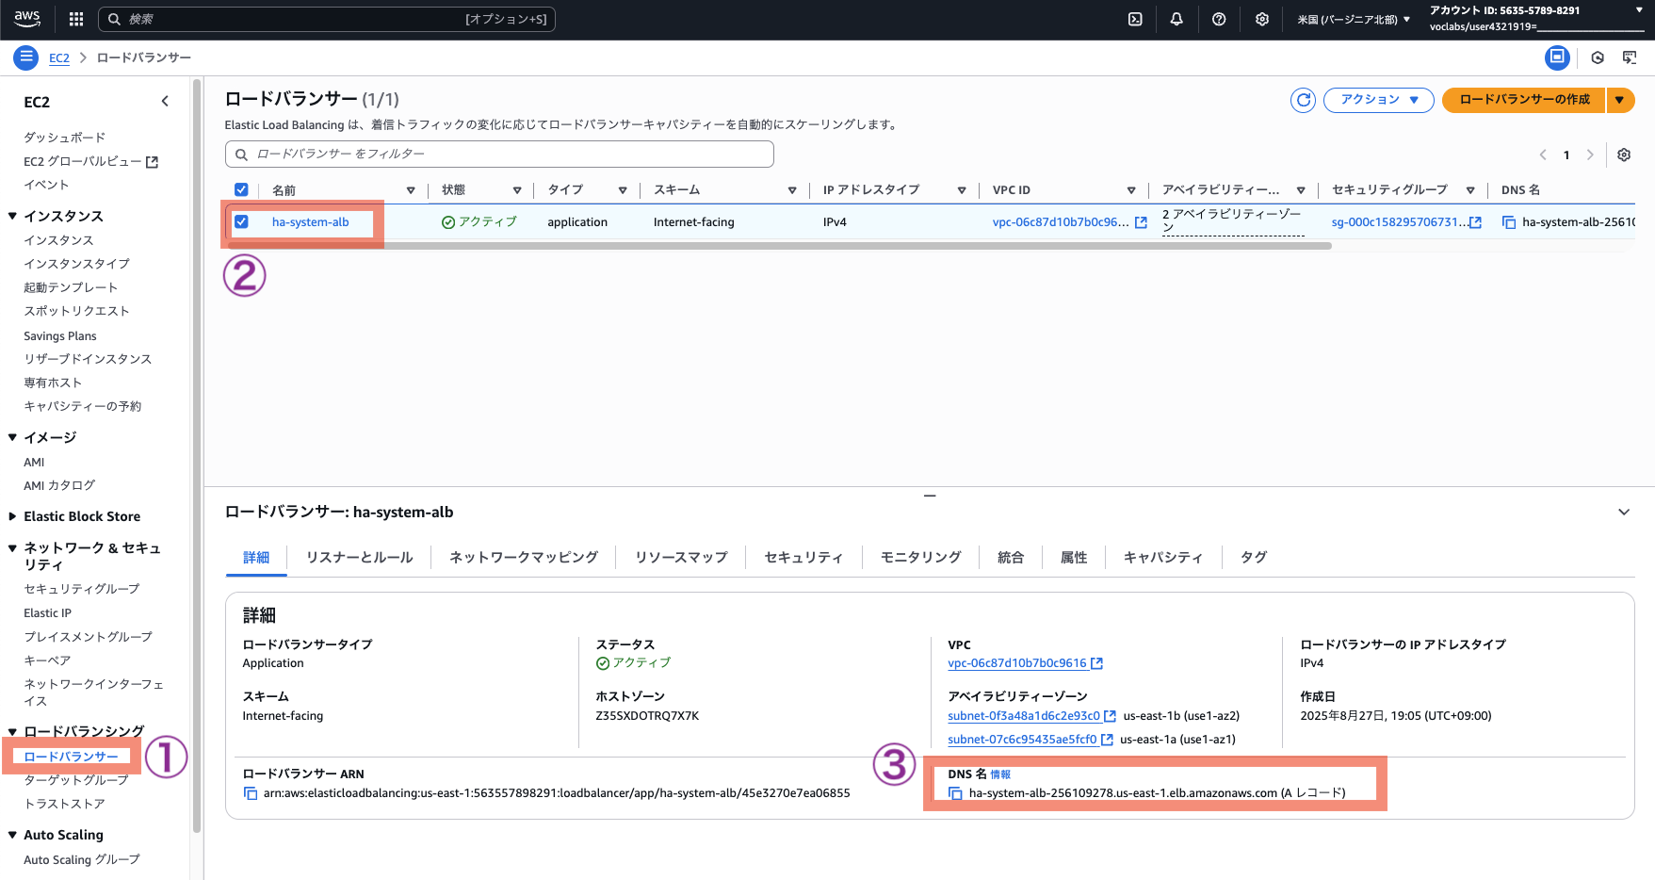Toggle the blue side navigation hamburger button
The height and width of the screenshot is (880, 1655).
26,57
